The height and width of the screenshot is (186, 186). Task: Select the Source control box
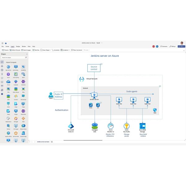tap(94, 68)
